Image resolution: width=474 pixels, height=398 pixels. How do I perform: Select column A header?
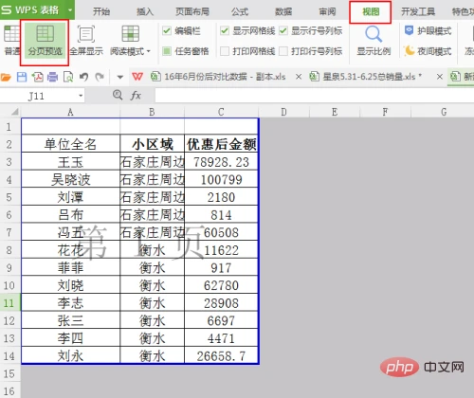coord(70,112)
